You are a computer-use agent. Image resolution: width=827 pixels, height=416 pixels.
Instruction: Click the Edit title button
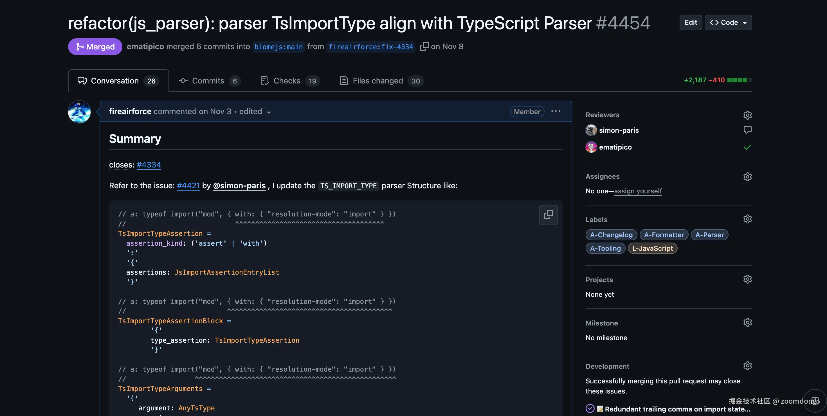(x=691, y=22)
